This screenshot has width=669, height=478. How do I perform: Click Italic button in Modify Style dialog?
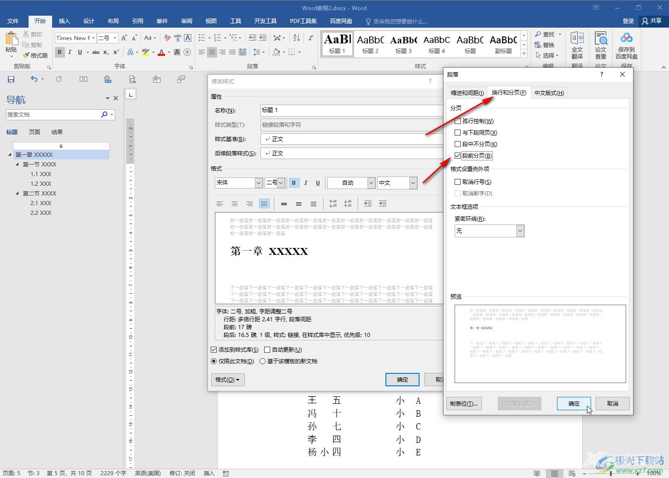click(306, 183)
